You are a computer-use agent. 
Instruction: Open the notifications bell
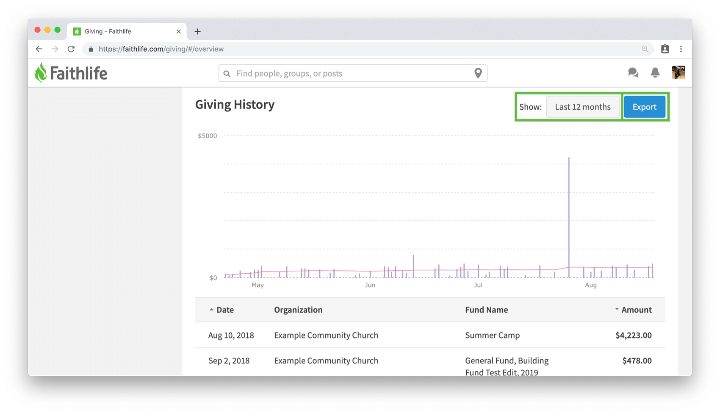(x=655, y=73)
